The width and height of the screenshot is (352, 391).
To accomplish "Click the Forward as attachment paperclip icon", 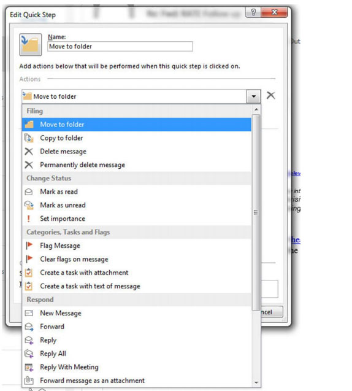I will coord(29,381).
